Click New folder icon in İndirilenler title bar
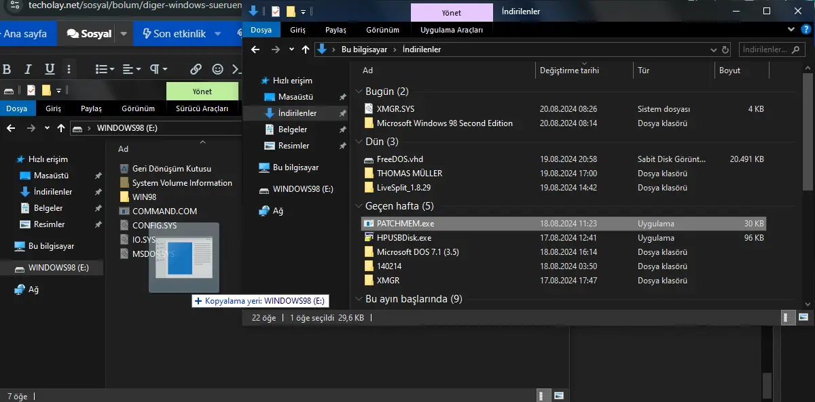The width and height of the screenshot is (815, 402). [291, 12]
